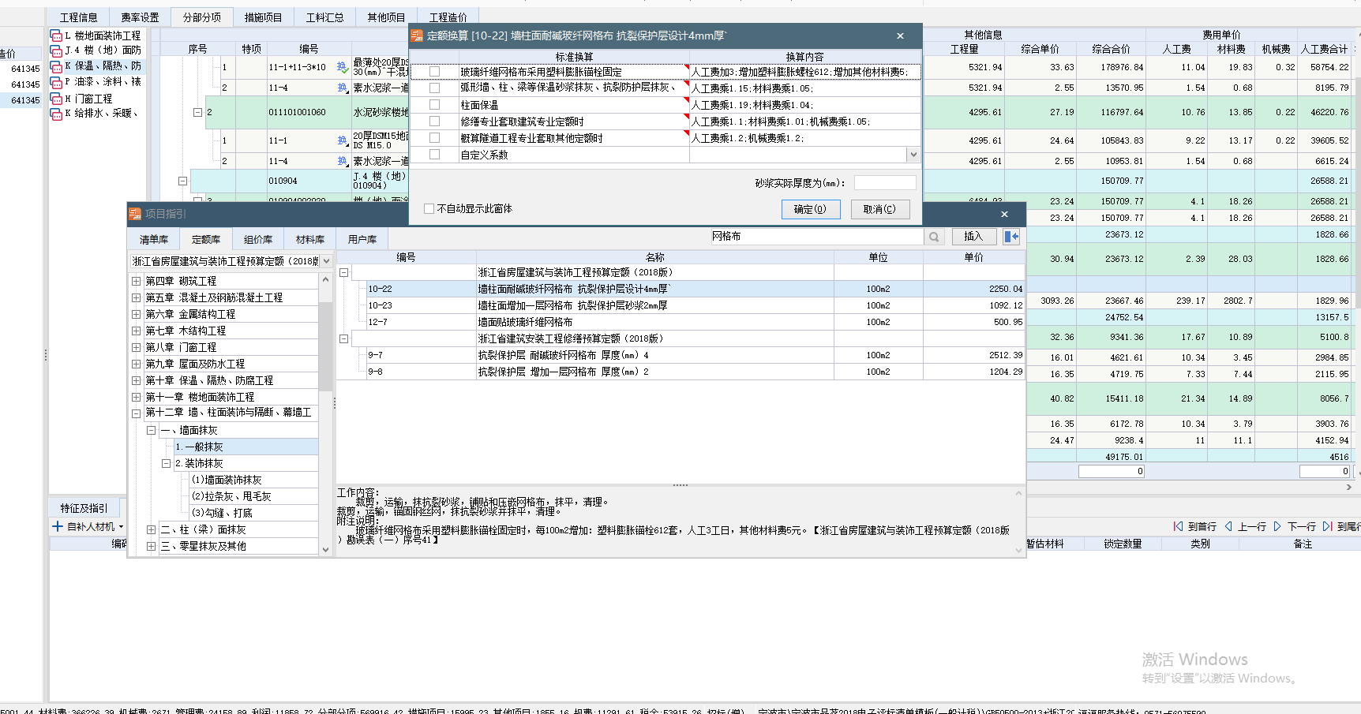
Task: Click the 下一行 next-row arrow icon
Action: (x=1277, y=526)
